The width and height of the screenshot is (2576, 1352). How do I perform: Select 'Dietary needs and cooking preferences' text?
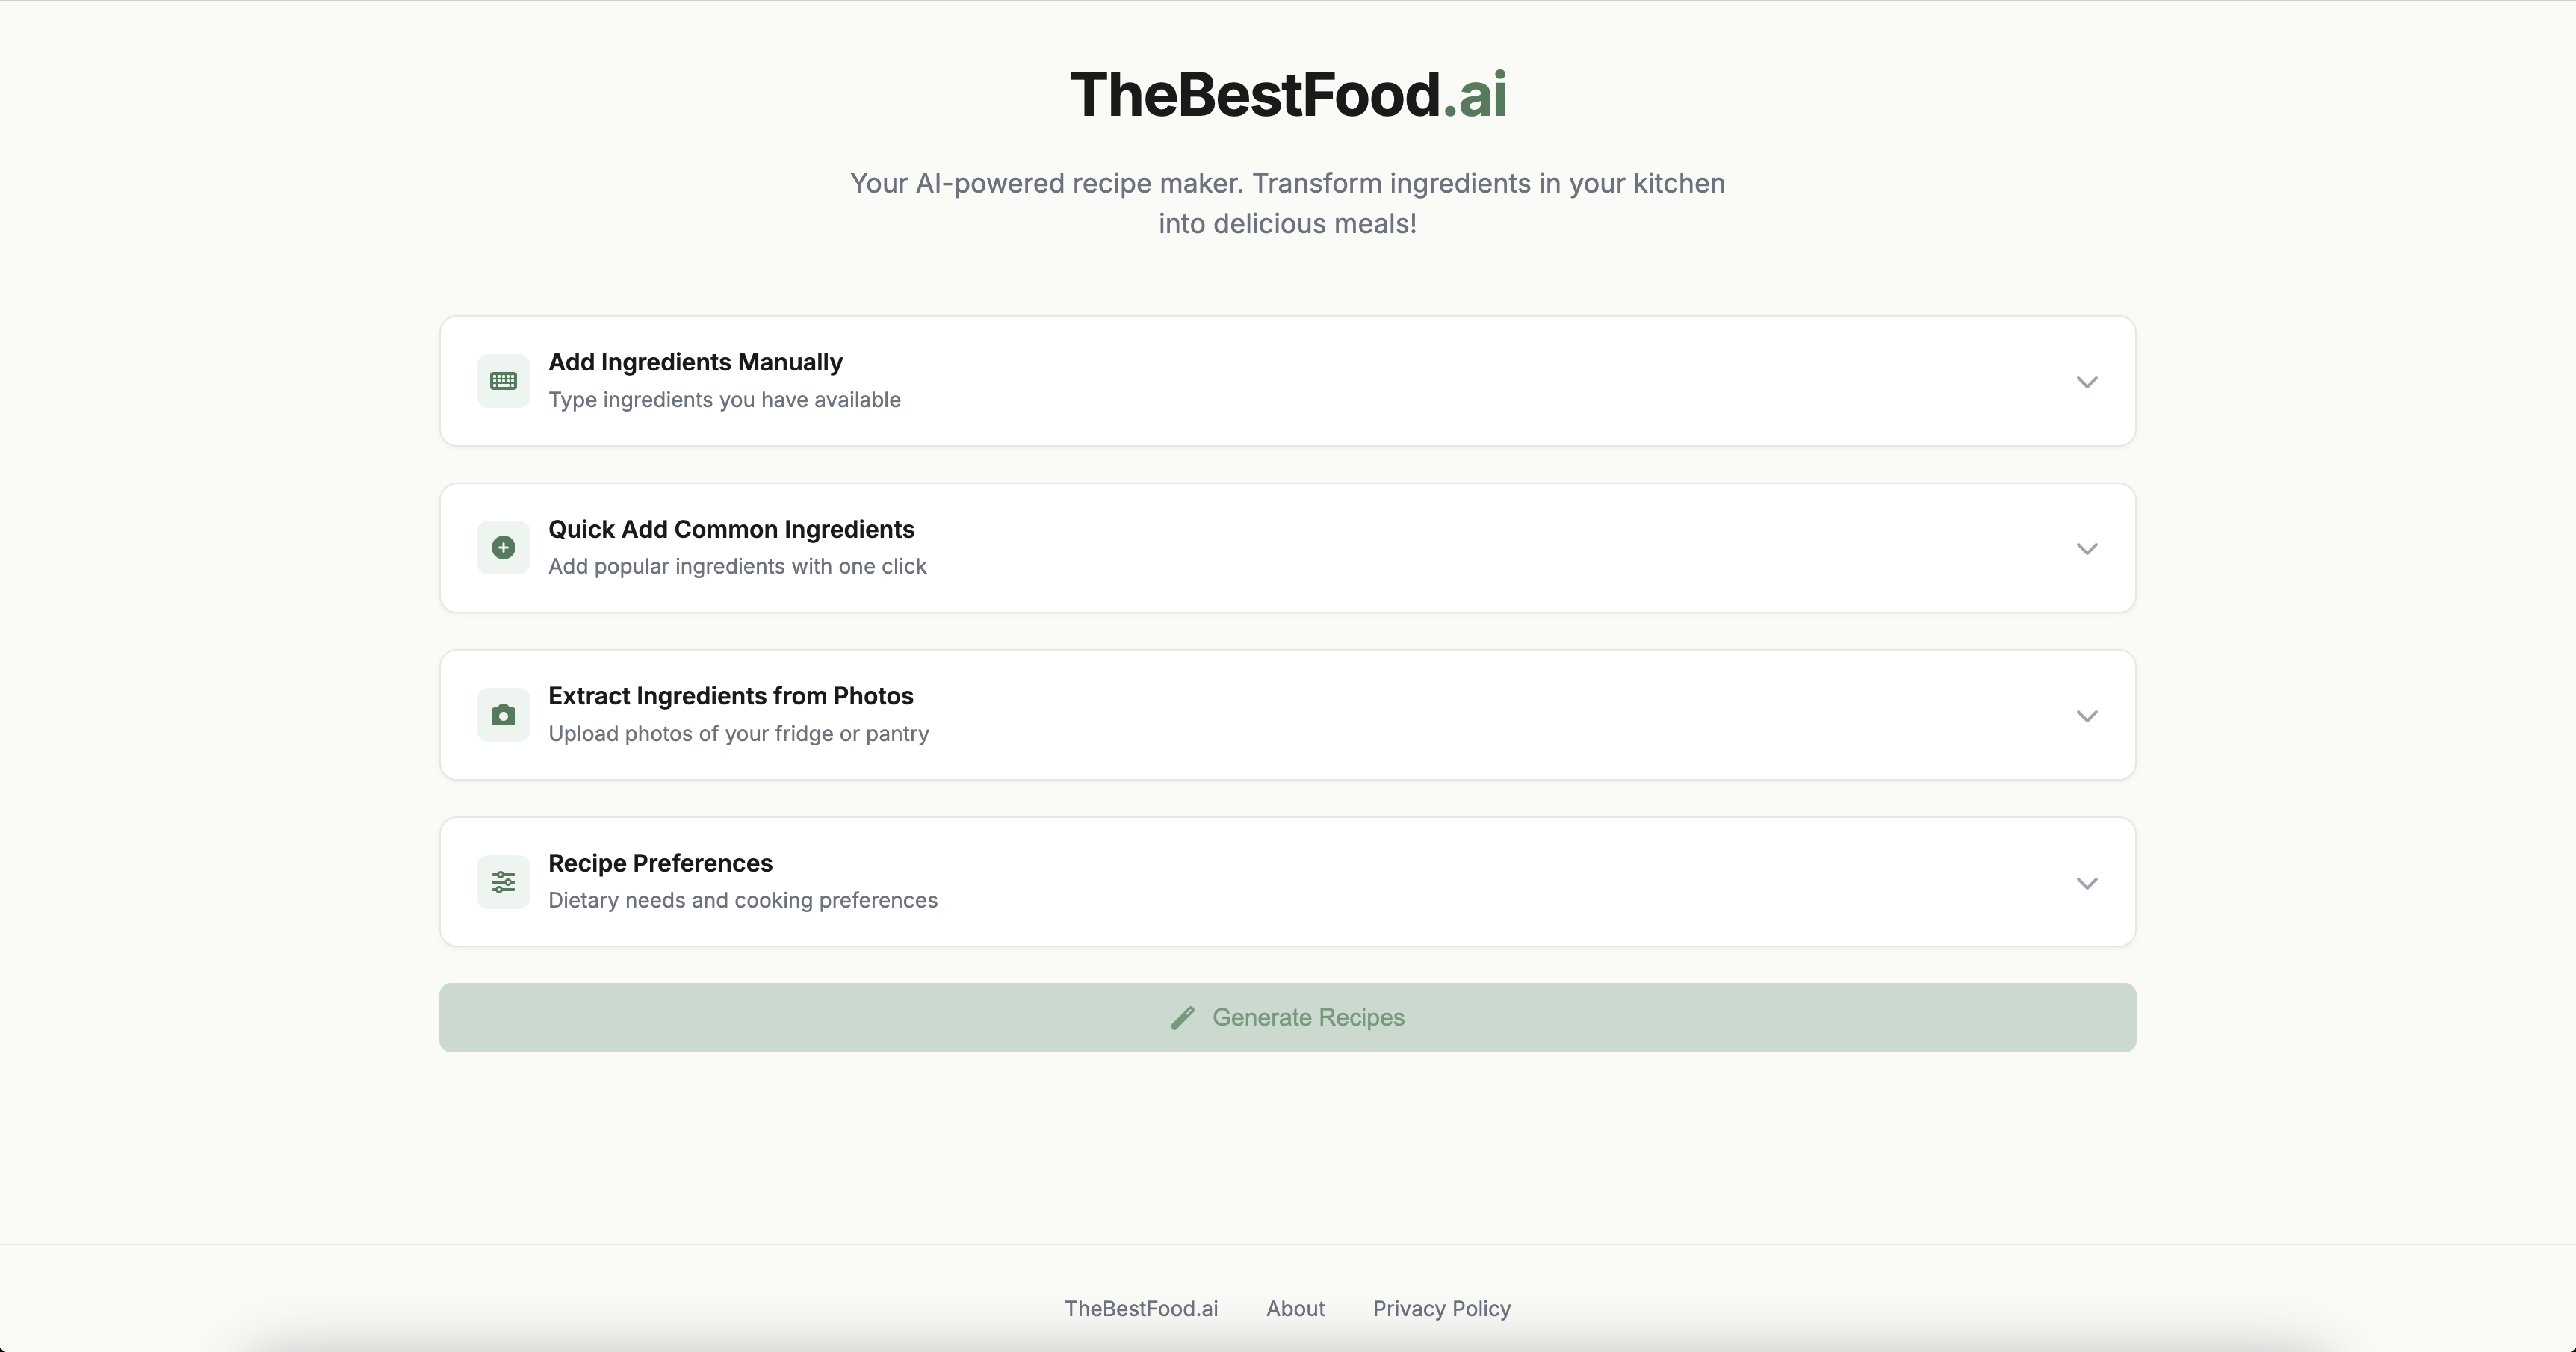(x=742, y=900)
